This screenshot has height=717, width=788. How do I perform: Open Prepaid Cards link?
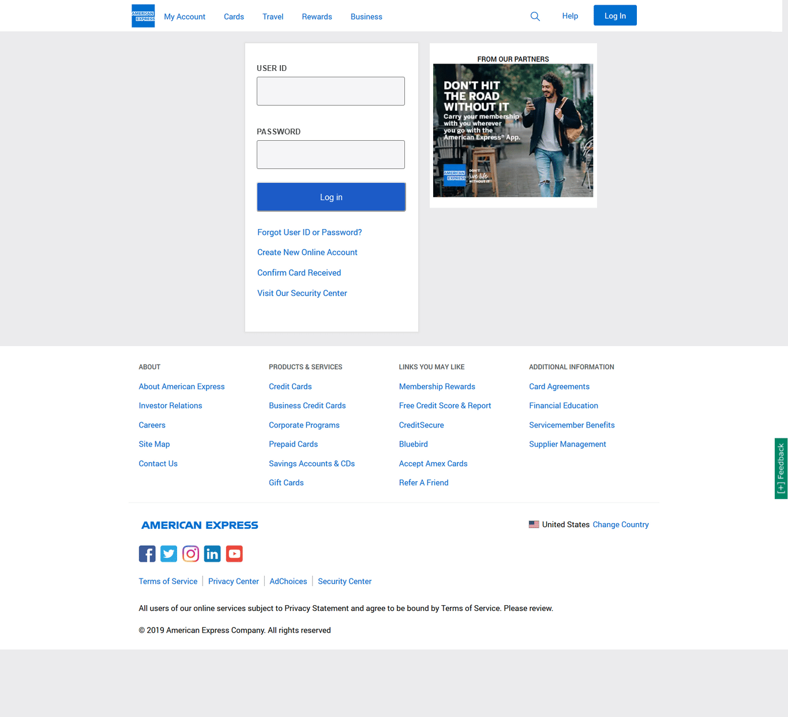pyautogui.click(x=293, y=444)
